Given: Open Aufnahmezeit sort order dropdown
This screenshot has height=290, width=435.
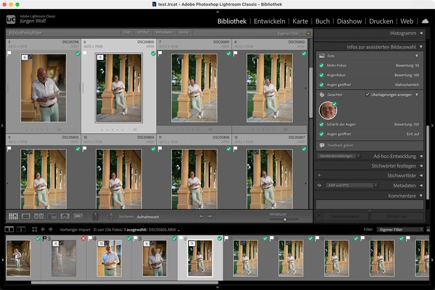Looking at the screenshot, I should point(150,217).
